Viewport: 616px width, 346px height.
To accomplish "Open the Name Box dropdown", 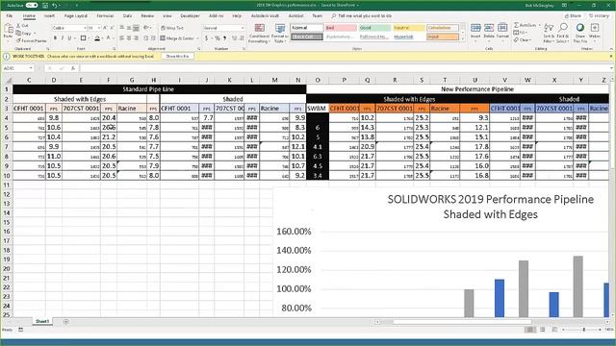I will pos(31,68).
